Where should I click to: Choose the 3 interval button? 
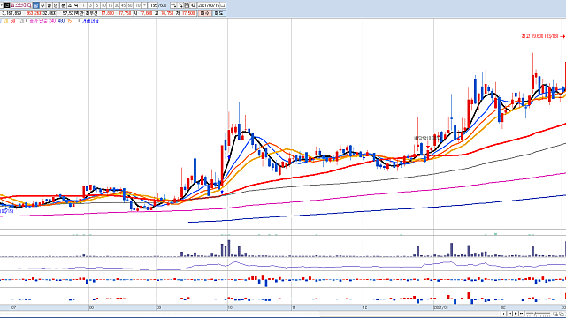pyautogui.click(x=90, y=5)
